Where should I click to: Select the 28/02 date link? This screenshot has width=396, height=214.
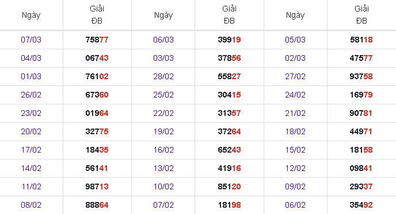coord(163,76)
